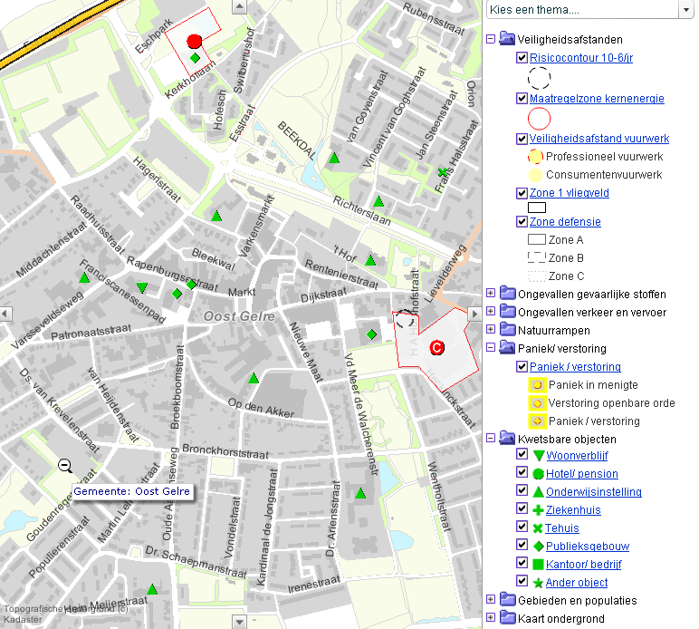Click the green triangle at Op den Akker
699x629 pixels.
point(254,378)
